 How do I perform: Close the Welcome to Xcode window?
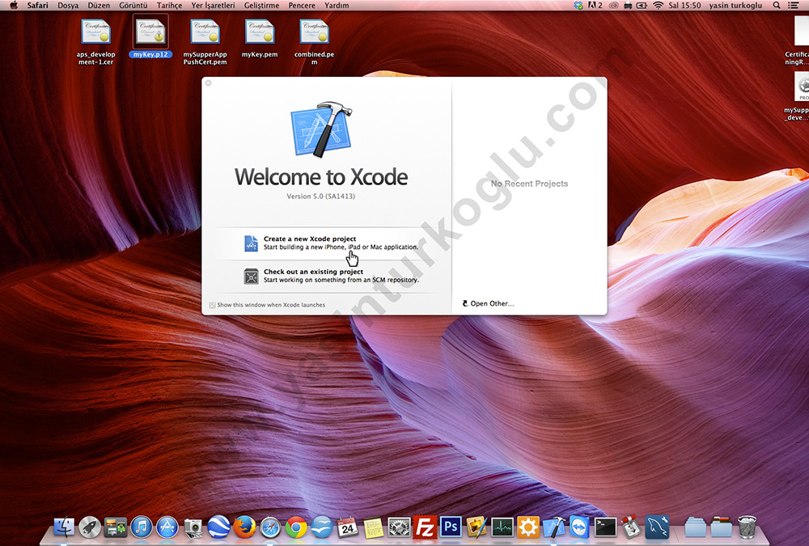[x=208, y=83]
